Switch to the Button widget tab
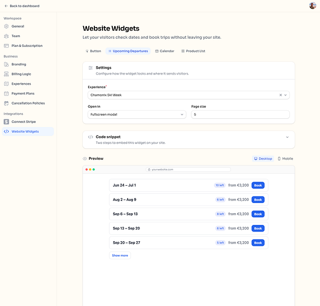 tap(93, 51)
